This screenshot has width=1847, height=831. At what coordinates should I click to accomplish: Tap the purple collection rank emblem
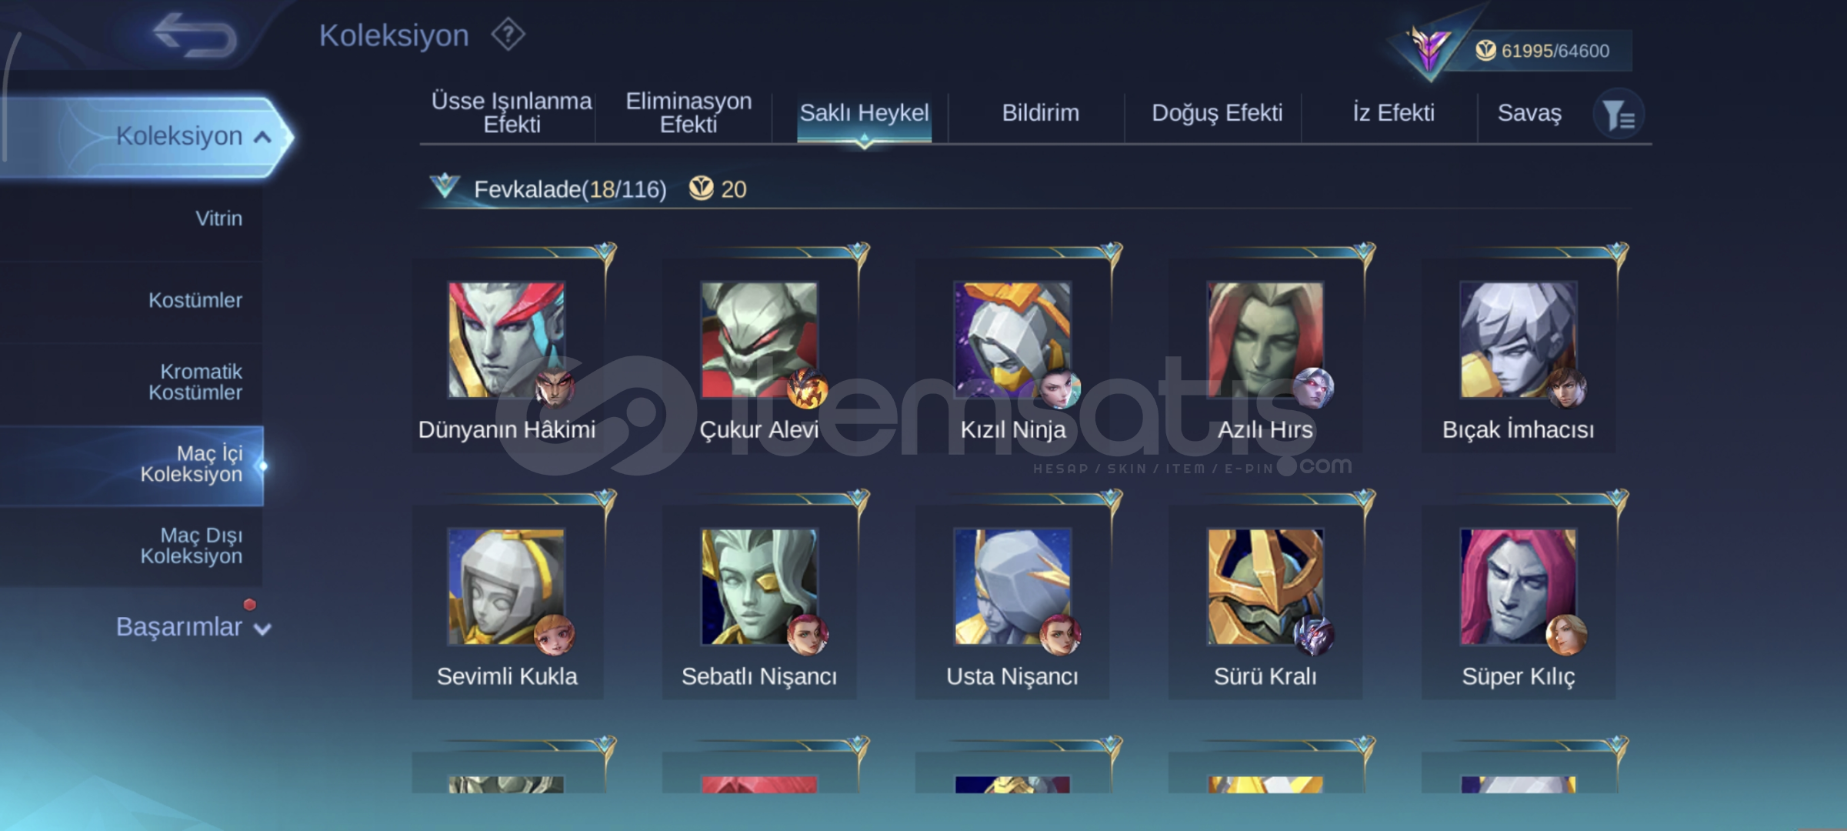pyautogui.click(x=1429, y=49)
